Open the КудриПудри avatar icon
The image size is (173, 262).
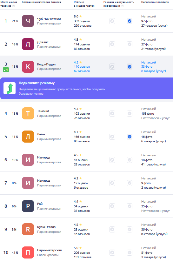coord(28,67)
